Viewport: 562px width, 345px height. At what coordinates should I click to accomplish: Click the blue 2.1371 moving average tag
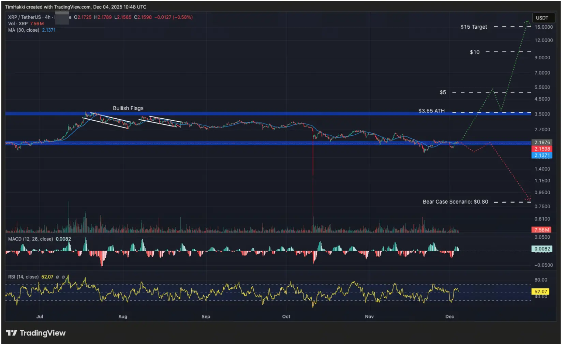pos(543,155)
